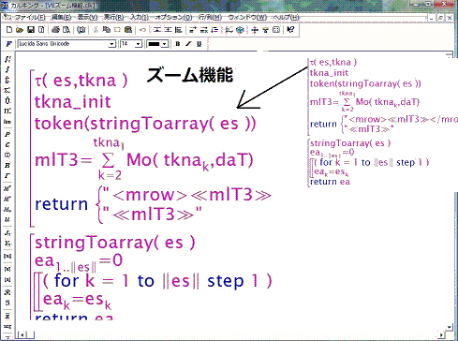Select the complex conjugate z-bar icon
The width and height of the screenshot is (458, 341).
[x=7, y=316]
